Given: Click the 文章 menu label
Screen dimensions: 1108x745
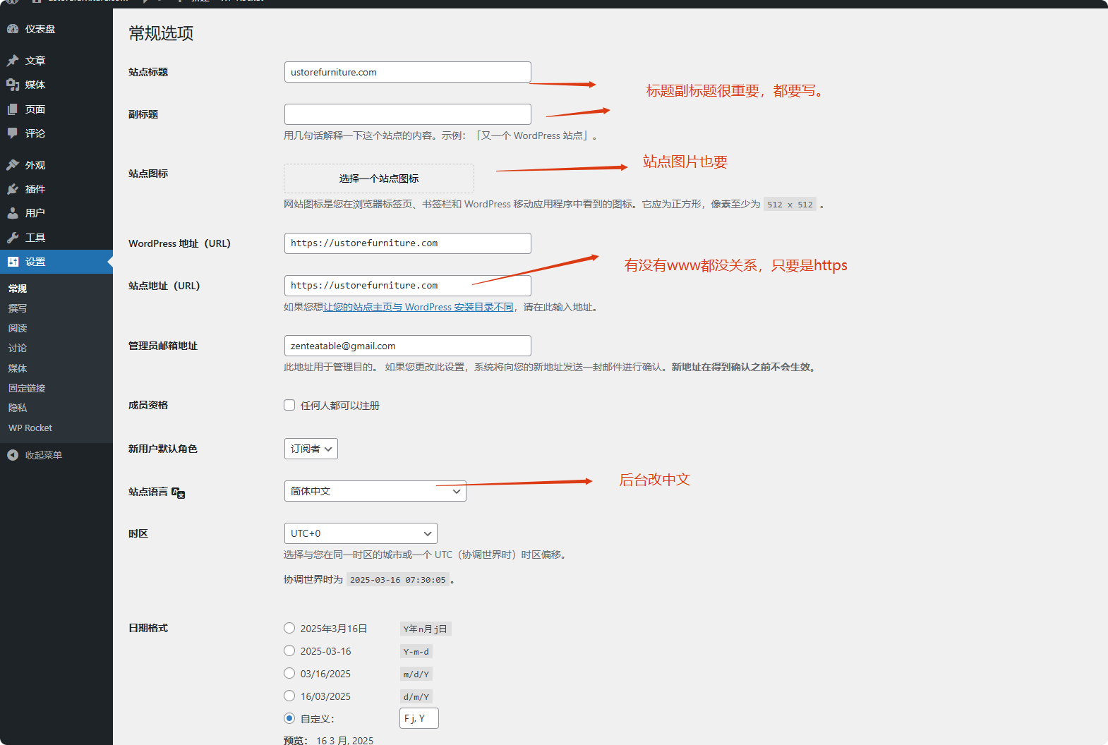Looking at the screenshot, I should pyautogui.click(x=35, y=61).
